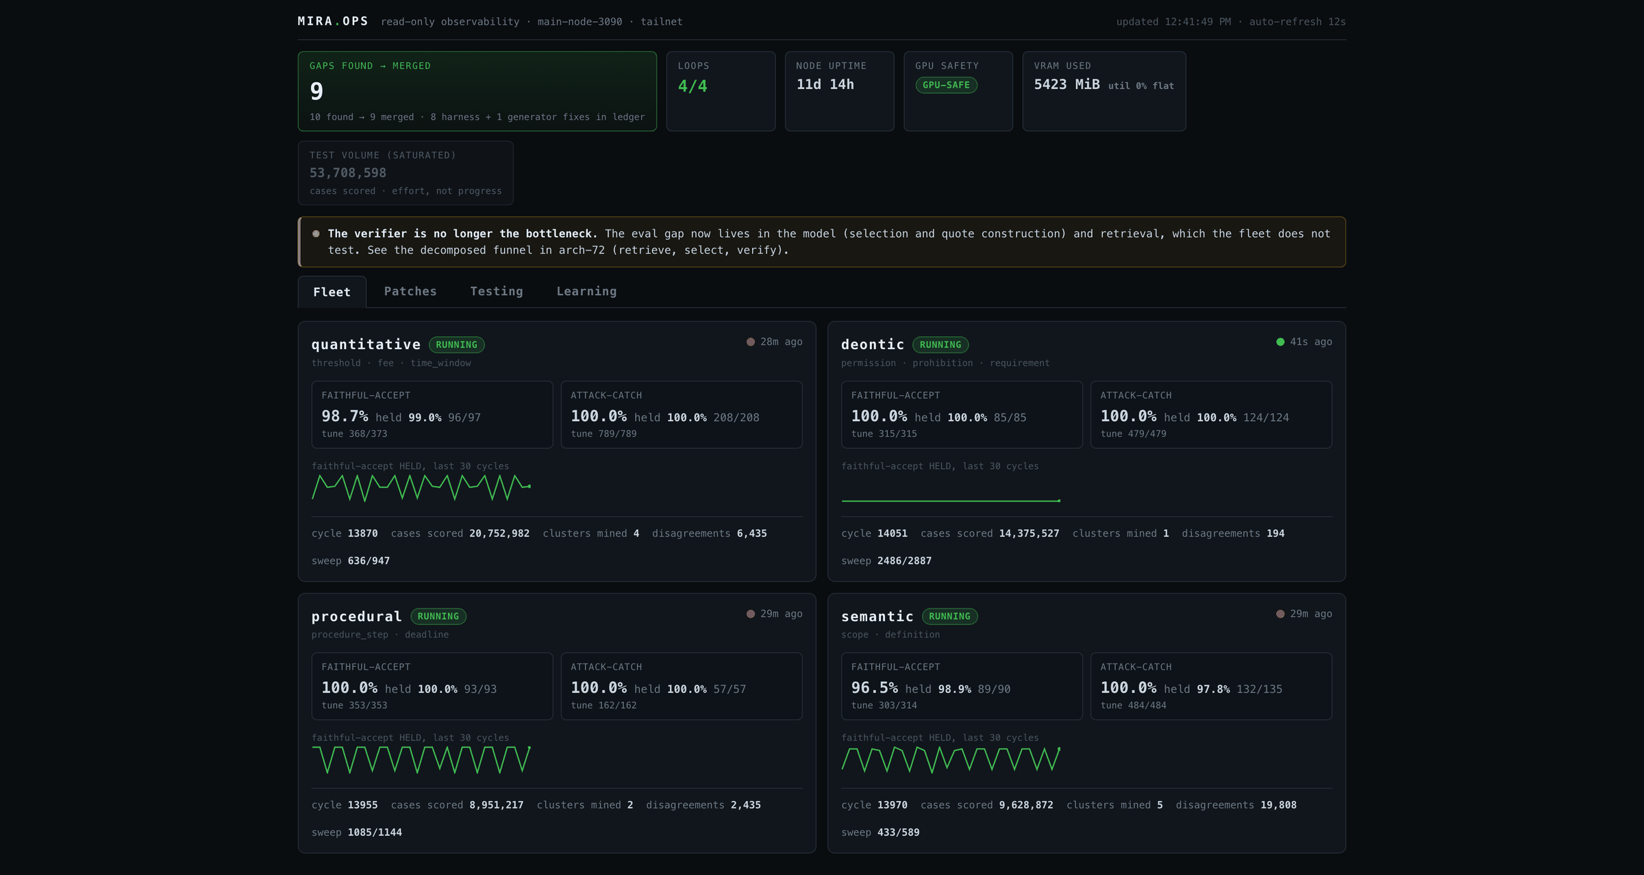This screenshot has height=875, width=1644.
Task: Click semantic clusters mined 5 value
Action: click(1160, 805)
